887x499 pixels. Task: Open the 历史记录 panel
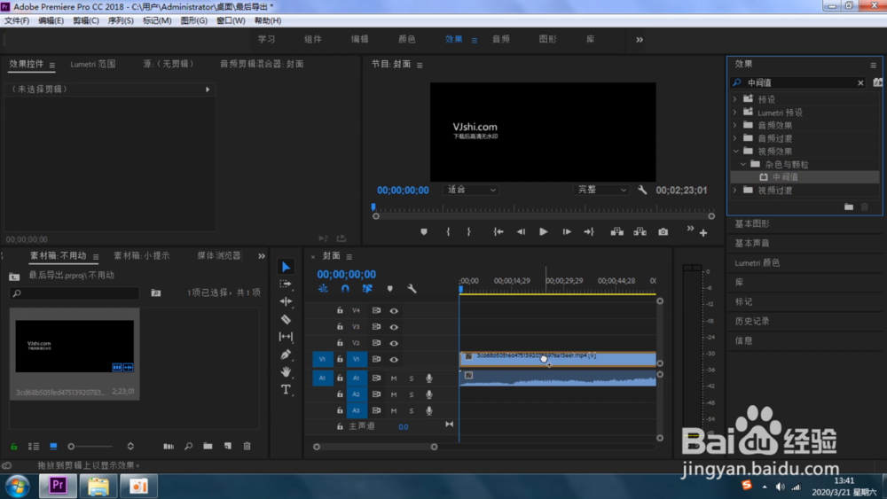point(752,321)
